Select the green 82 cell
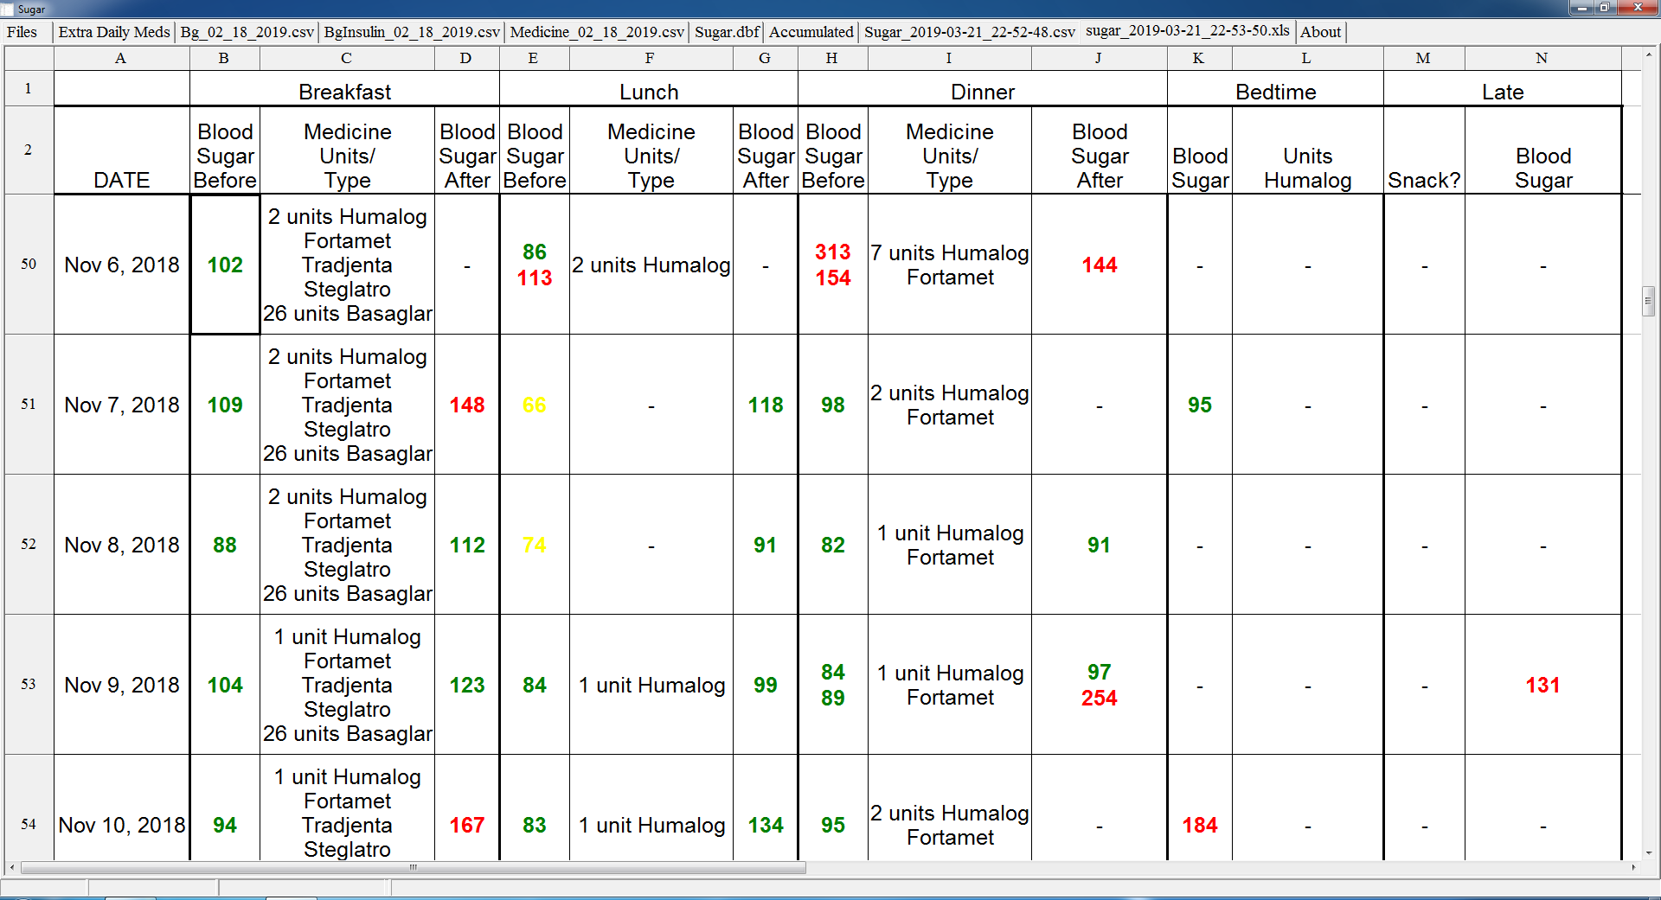 tap(833, 545)
